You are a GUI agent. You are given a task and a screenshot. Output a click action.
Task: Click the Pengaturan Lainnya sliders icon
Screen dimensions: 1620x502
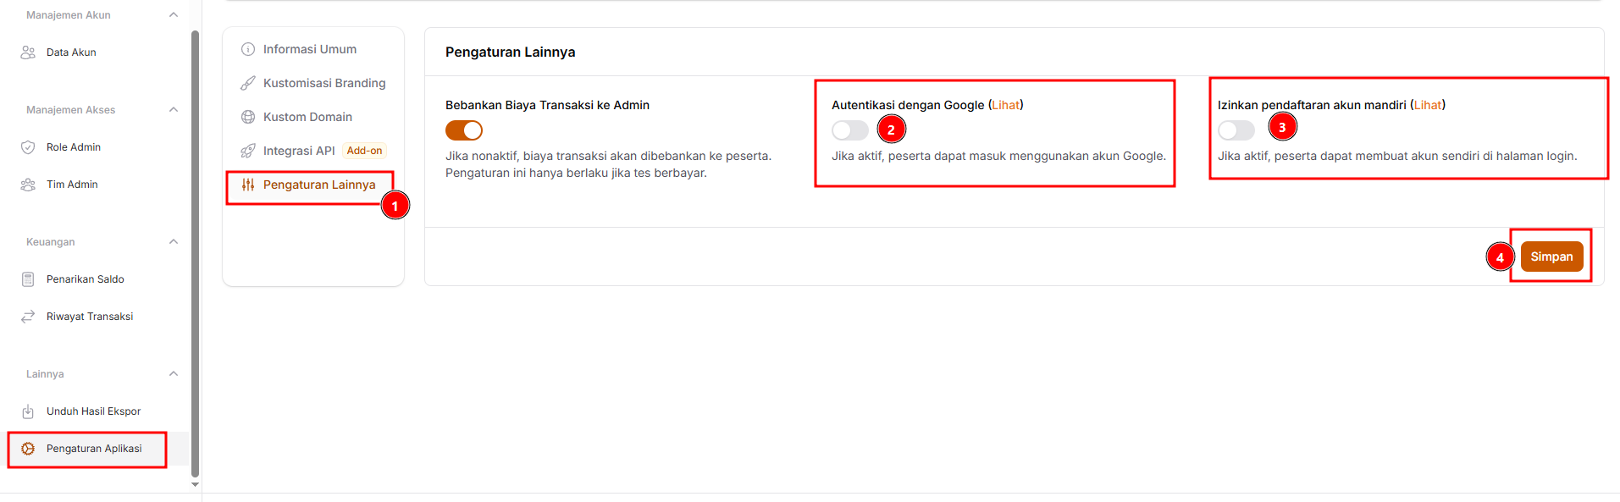tap(248, 185)
